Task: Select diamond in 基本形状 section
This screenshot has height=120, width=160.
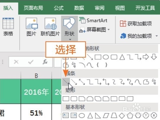Action: (x=122, y=116)
